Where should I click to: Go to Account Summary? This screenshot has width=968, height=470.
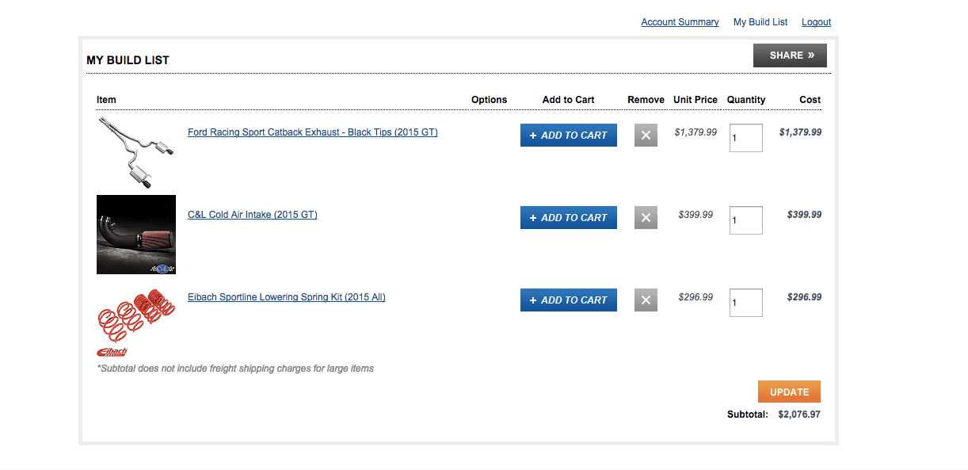point(680,22)
